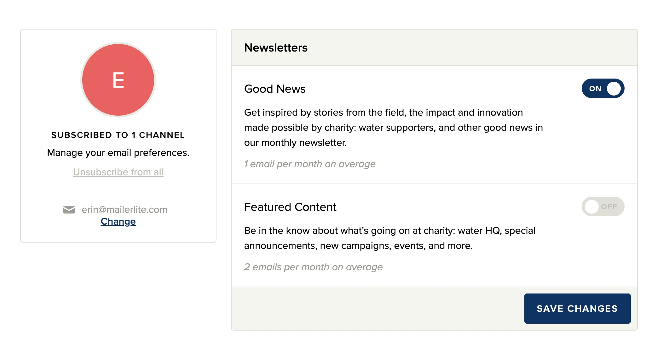The height and width of the screenshot is (340, 663).
Task: Click the erin@mailerlite.com email address
Action: click(x=124, y=210)
